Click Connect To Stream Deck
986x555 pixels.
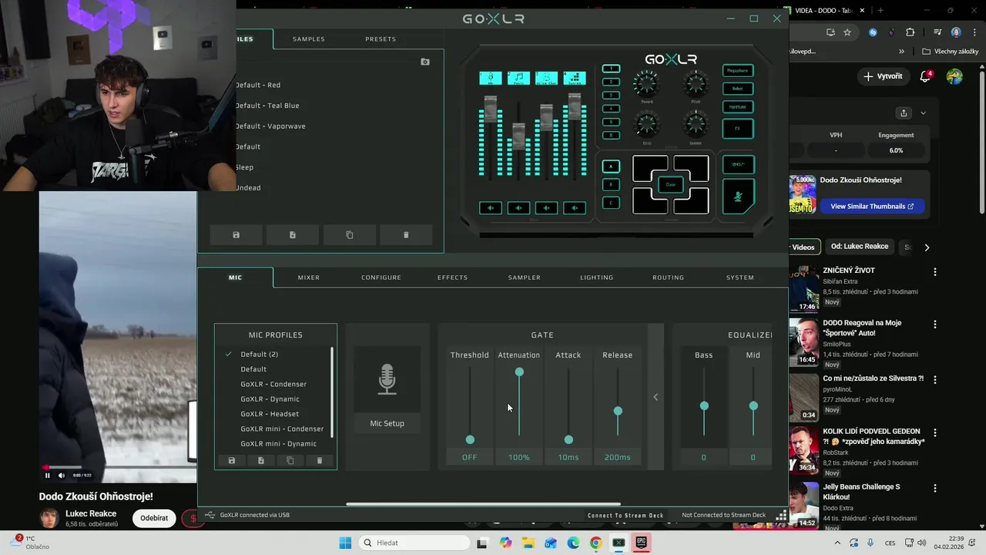click(x=625, y=515)
